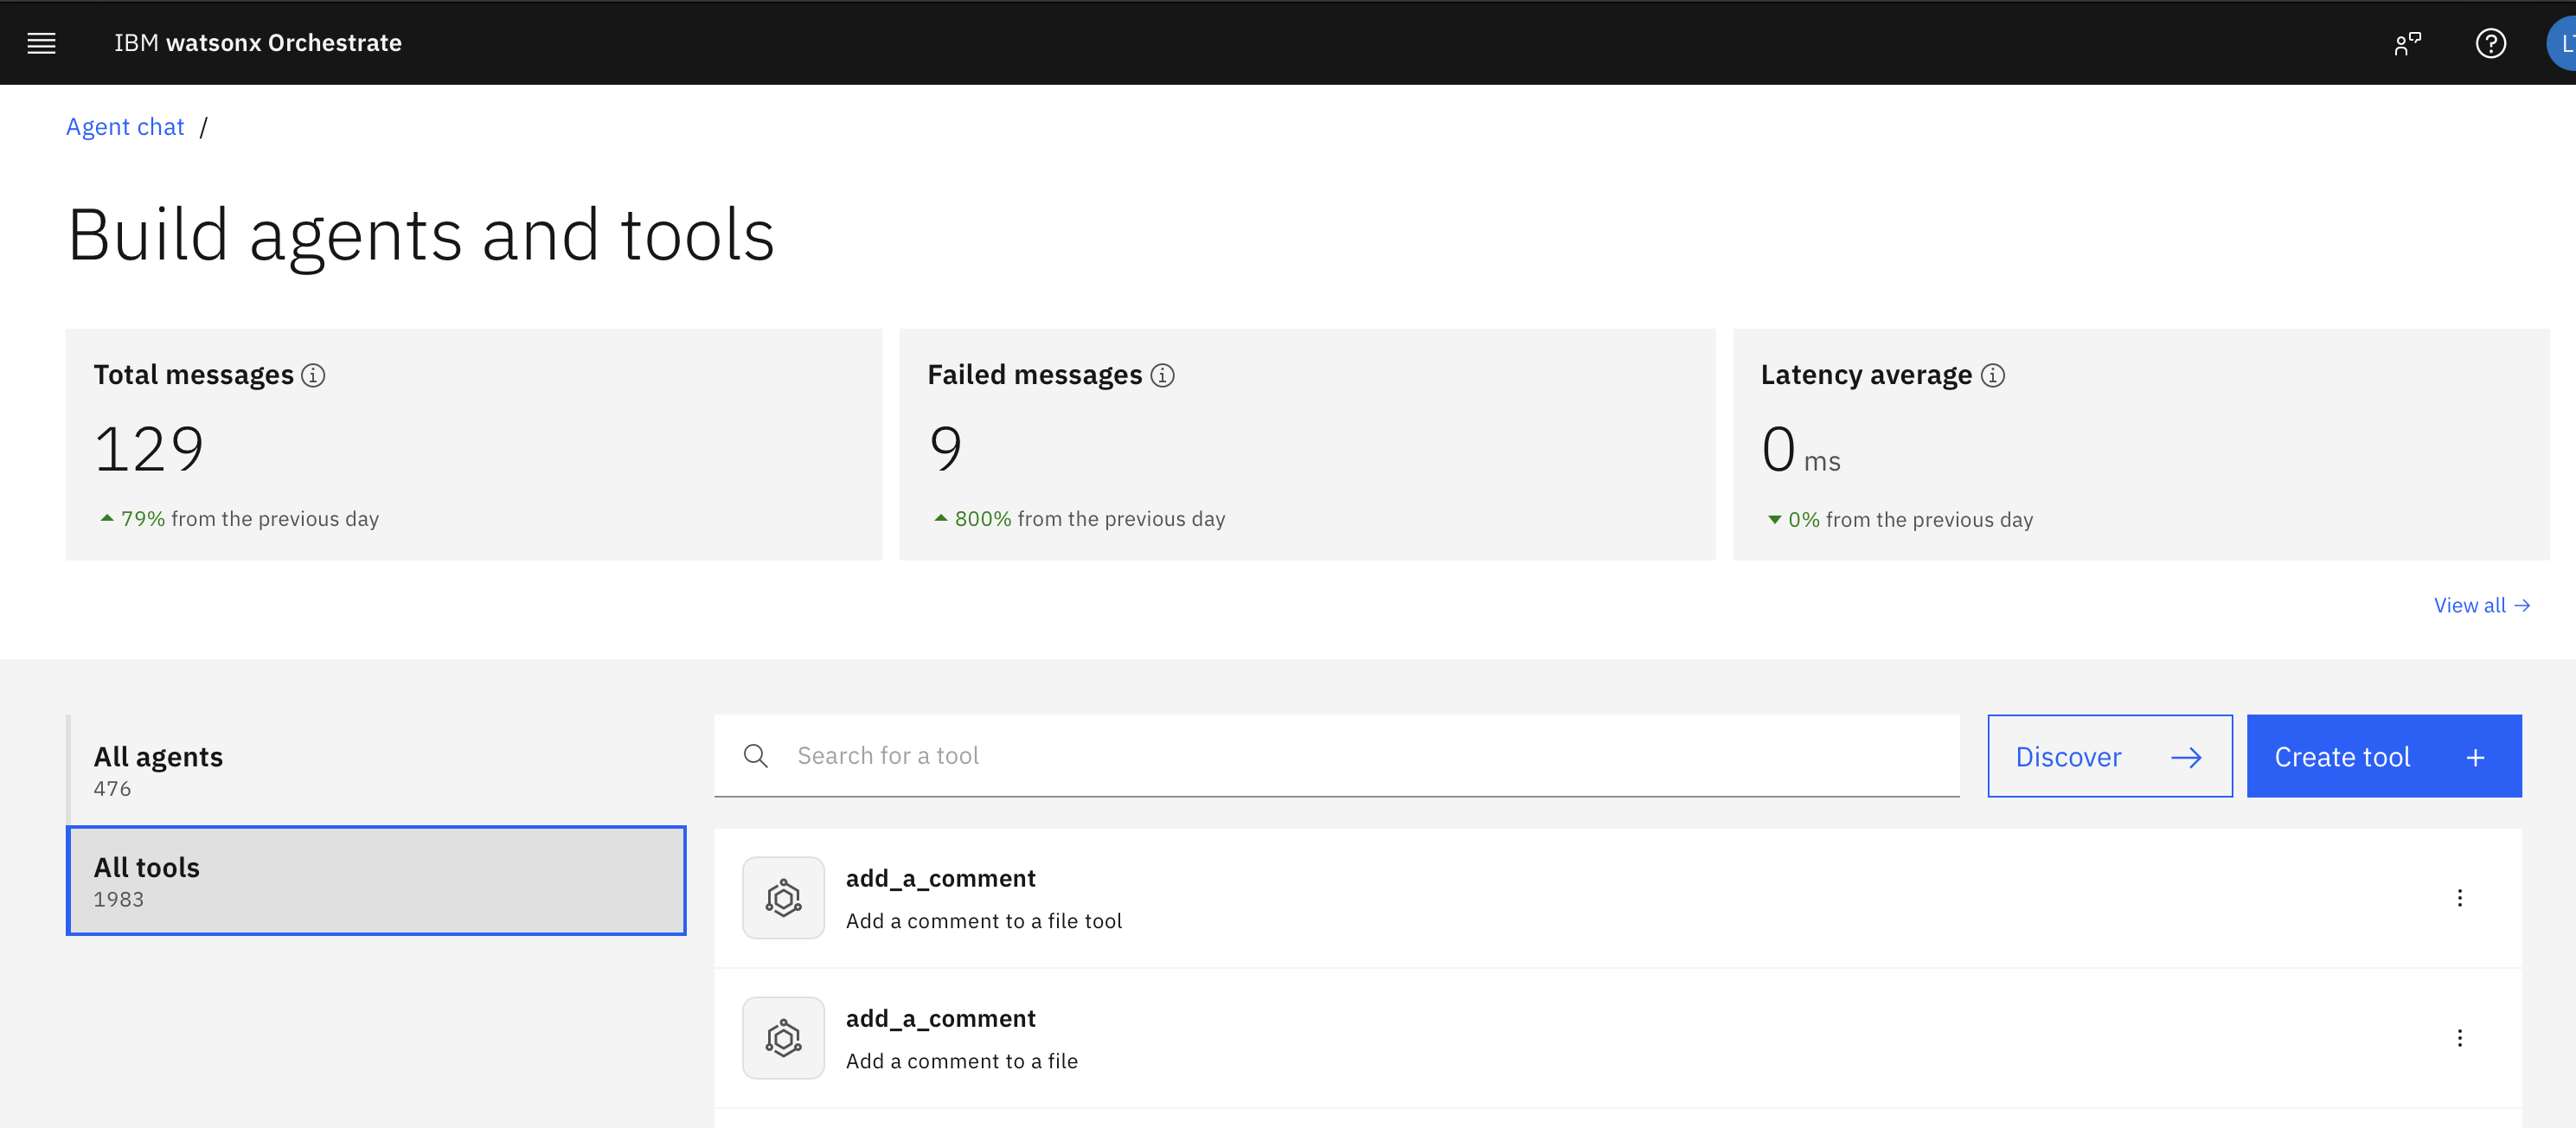Click info icon beside Failed messages

coord(1162,375)
